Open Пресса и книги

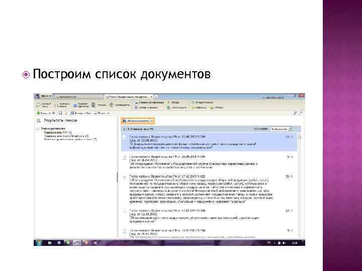pyautogui.click(x=177, y=107)
